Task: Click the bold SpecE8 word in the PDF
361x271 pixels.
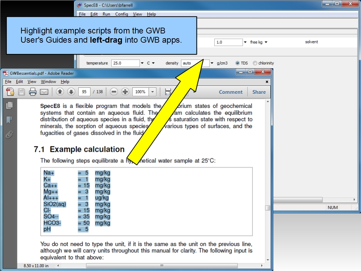Action: (50, 106)
